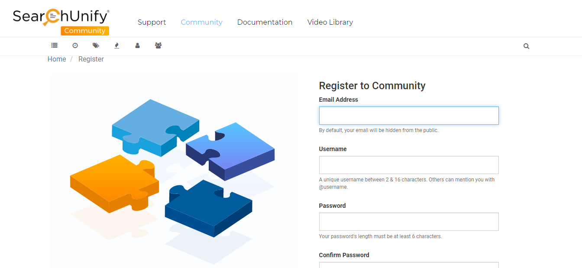Image resolution: width=582 pixels, height=268 pixels.
Task: Follow the Home breadcrumb link
Action: [57, 59]
